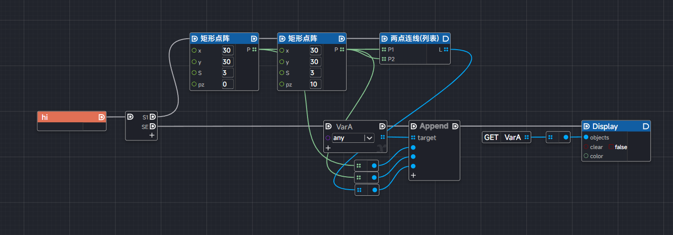Click the L output port on 两点连线(列表) node
Screen dimensions: 673x235
[x=445, y=49]
